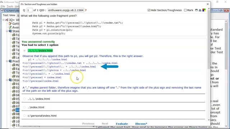The height and width of the screenshot is (129, 230).
Task: Click the Average score chart icon in tree
Action: click(10, 27)
